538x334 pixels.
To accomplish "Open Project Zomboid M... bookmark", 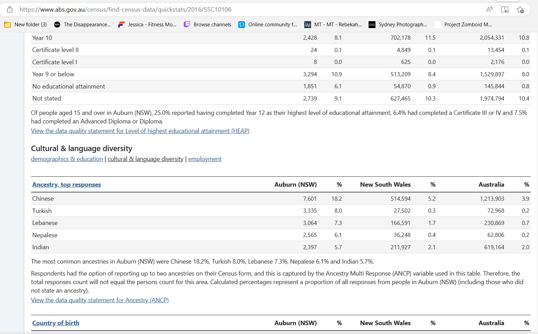I will click(463, 25).
